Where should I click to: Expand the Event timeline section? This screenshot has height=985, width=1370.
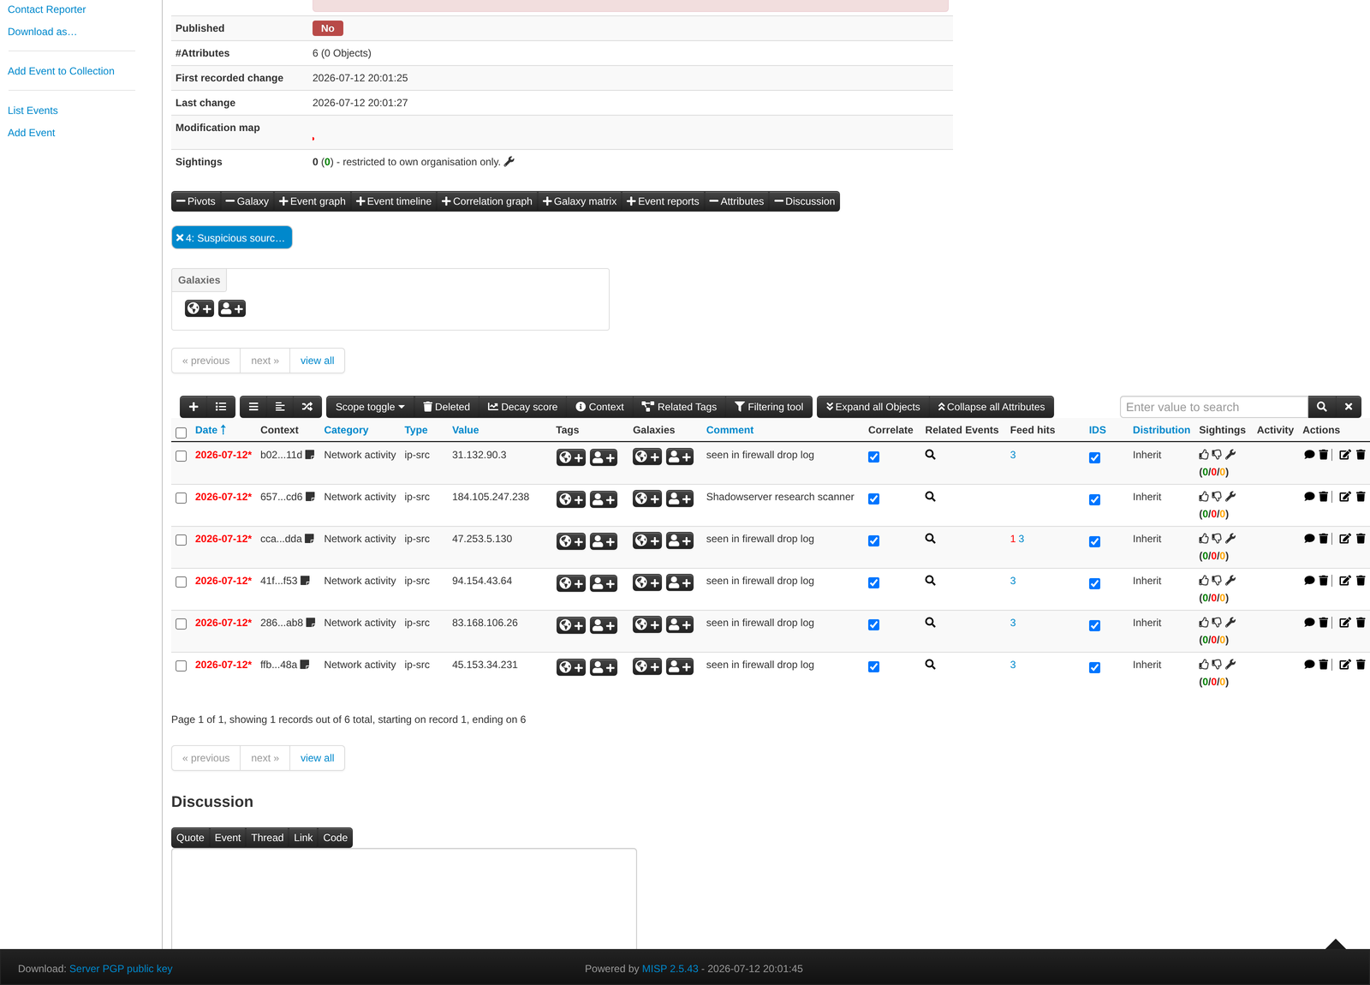tap(394, 201)
